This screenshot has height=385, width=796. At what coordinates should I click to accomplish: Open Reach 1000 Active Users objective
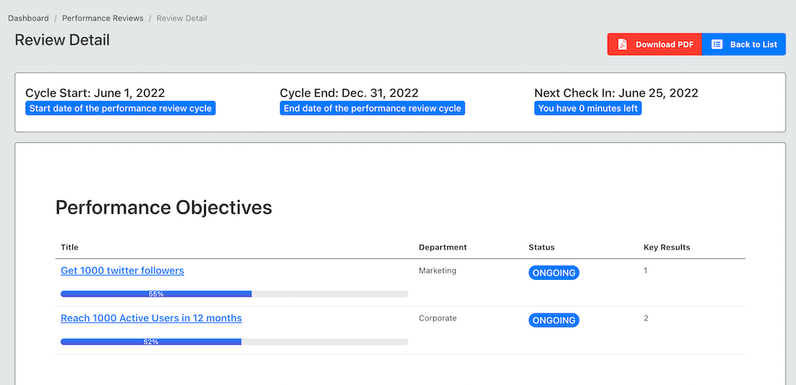(152, 318)
